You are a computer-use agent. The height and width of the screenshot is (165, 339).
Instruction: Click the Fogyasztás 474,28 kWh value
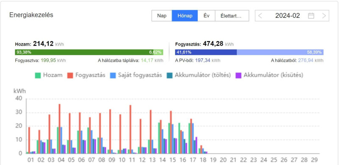tap(204, 44)
